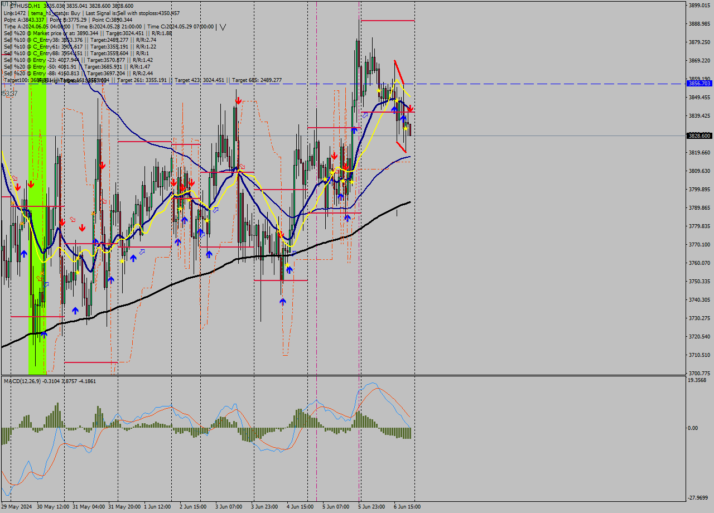Click red sell arrow above 3 Jun 07:00 peak
Viewport: 714px width, 513px height.
(x=238, y=101)
